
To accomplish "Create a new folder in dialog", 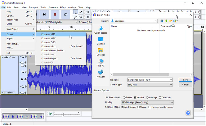I will pyautogui.click(x=171, y=21).
